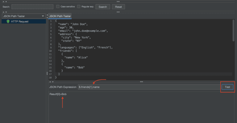Enable the Case sensitive checkbox
The height and width of the screenshot is (123, 237).
pyautogui.click(x=58, y=6)
